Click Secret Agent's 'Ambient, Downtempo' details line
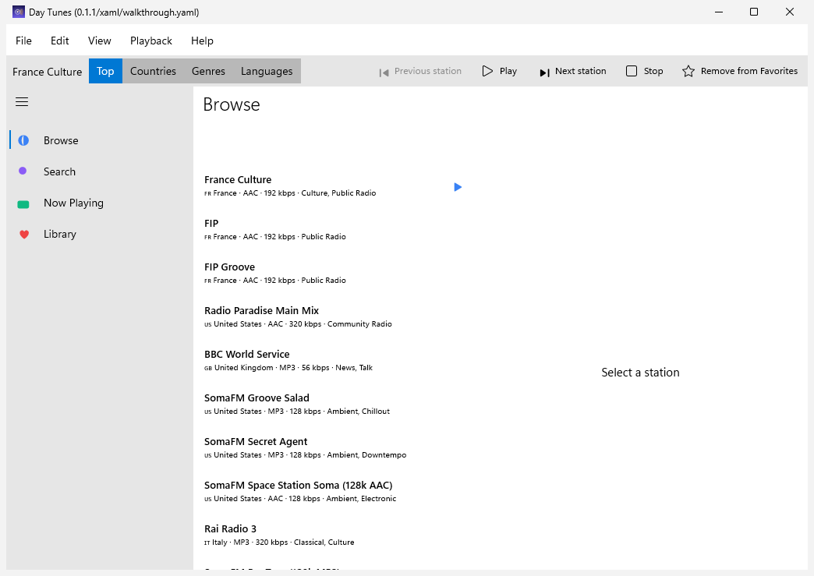Image resolution: width=814 pixels, height=576 pixels. coord(306,454)
